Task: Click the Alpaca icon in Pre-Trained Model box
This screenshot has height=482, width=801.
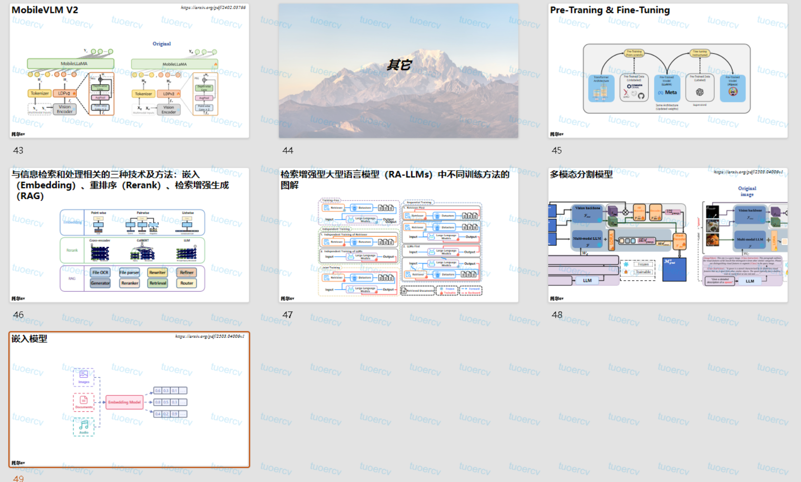Action: click(x=733, y=92)
